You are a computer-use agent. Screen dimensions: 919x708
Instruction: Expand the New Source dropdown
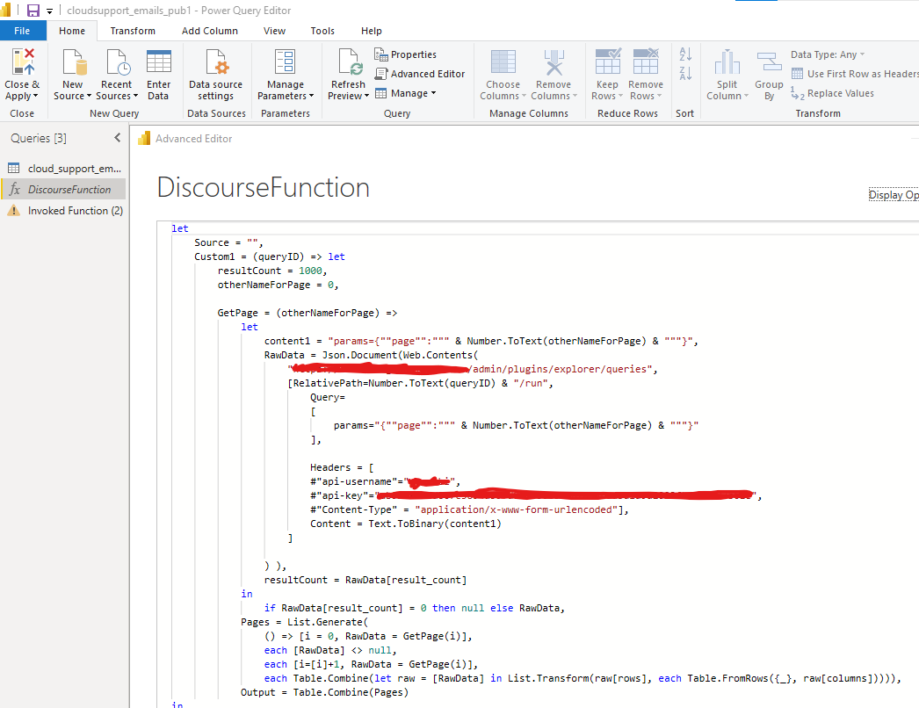pyautogui.click(x=89, y=96)
